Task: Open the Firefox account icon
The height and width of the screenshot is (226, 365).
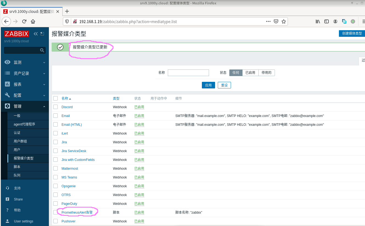Action: click(335, 21)
